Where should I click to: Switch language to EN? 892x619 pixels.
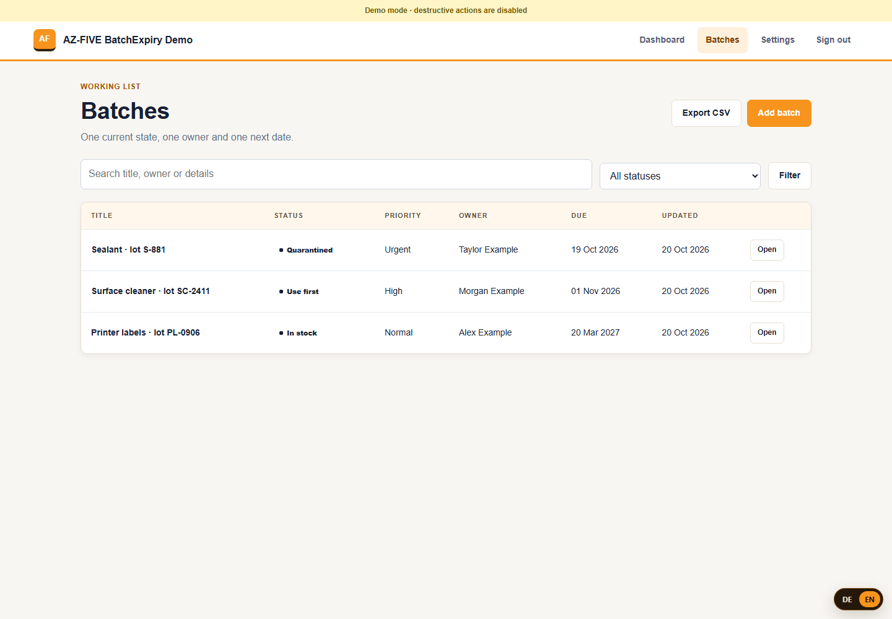point(870,599)
